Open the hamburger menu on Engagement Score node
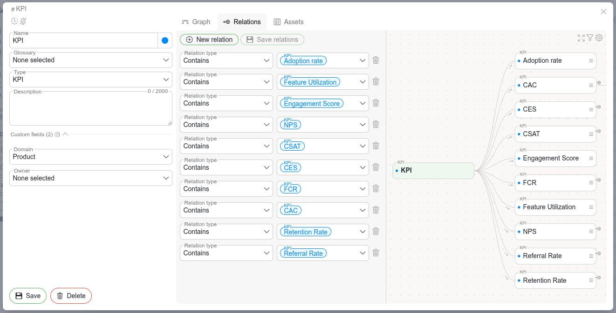Viewport: 616px width, 313px height. pyautogui.click(x=591, y=159)
